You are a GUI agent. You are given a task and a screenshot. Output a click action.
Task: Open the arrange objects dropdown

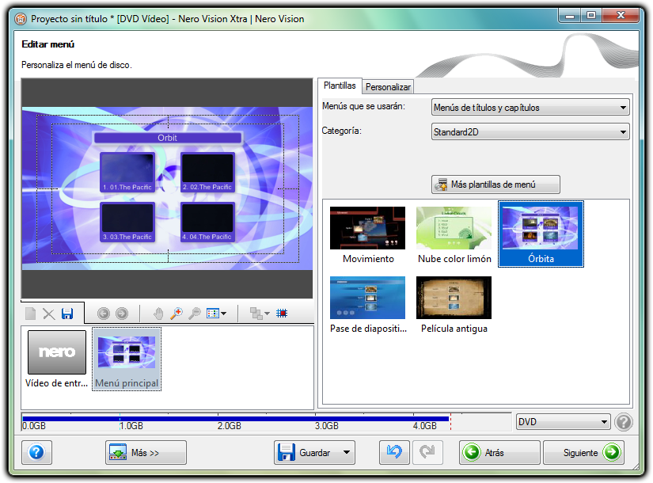click(x=260, y=314)
